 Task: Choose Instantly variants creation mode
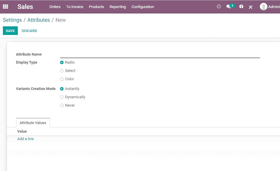point(62,89)
